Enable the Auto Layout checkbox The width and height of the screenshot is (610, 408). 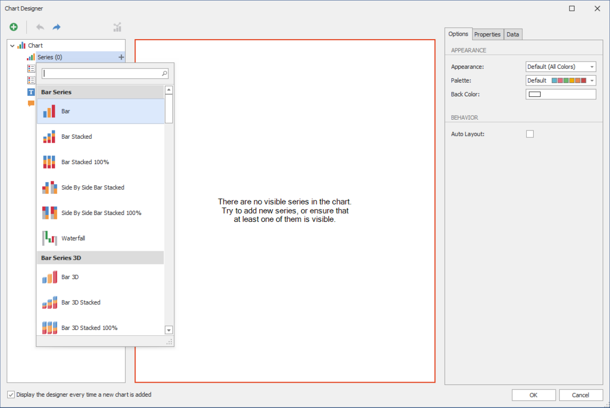[530, 134]
